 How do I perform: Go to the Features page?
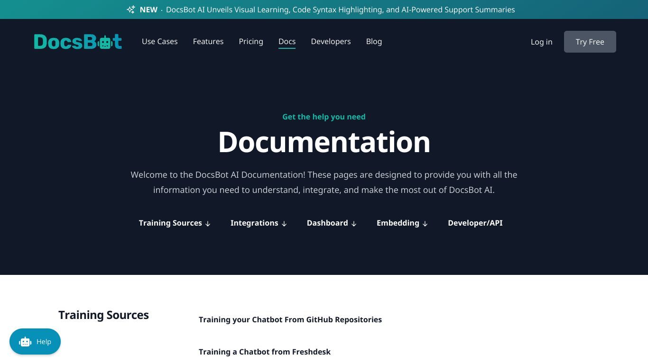[208, 41]
